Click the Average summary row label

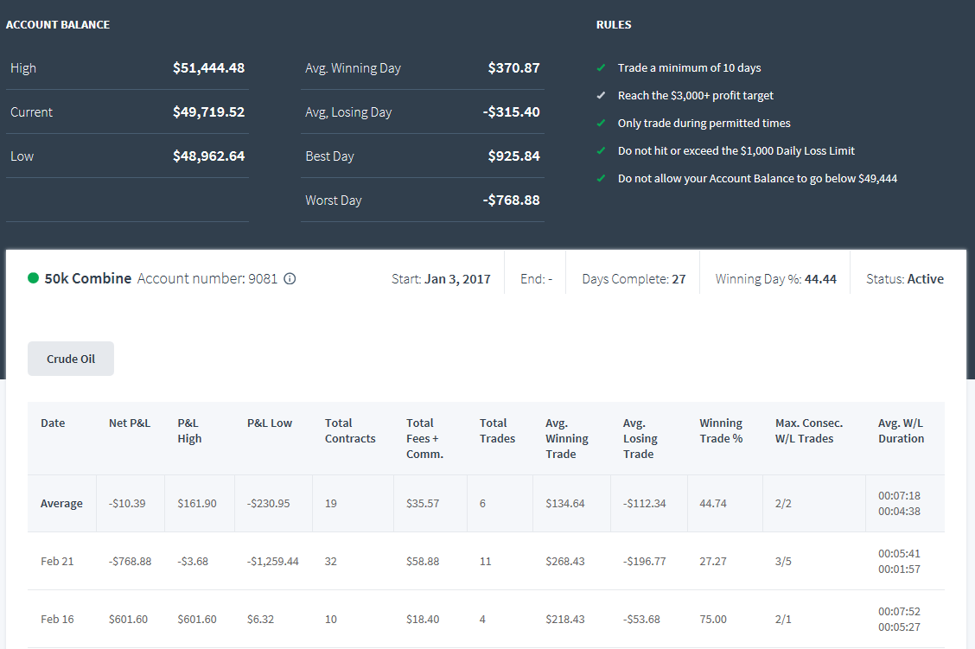[61, 504]
